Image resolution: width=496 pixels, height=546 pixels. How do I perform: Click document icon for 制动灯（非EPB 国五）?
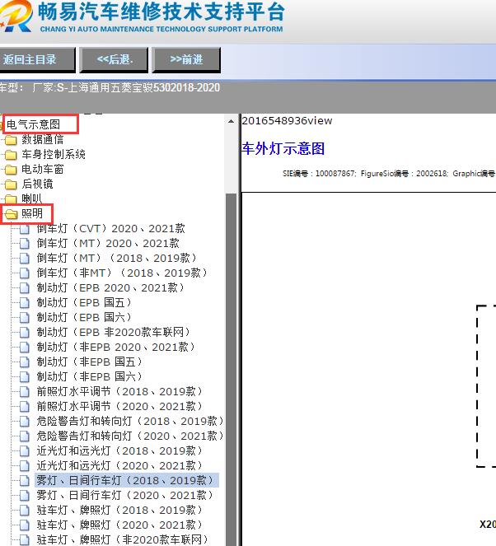25,362
